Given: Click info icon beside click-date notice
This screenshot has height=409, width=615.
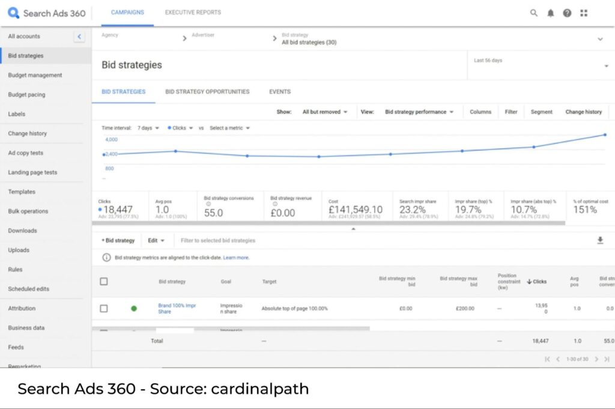Looking at the screenshot, I should pos(106,258).
